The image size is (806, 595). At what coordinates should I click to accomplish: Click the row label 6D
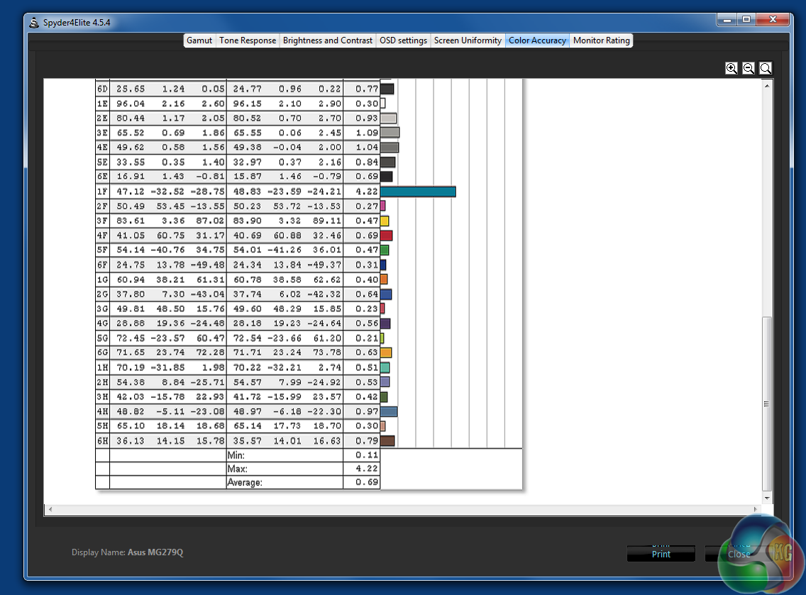(x=102, y=89)
